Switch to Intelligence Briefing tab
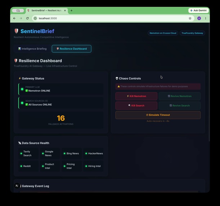Viewport: 220px width, 206px height. (32, 49)
